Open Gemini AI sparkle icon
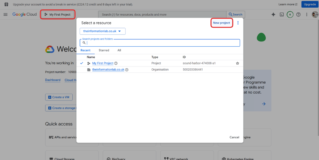The image size is (319, 160). click(273, 15)
